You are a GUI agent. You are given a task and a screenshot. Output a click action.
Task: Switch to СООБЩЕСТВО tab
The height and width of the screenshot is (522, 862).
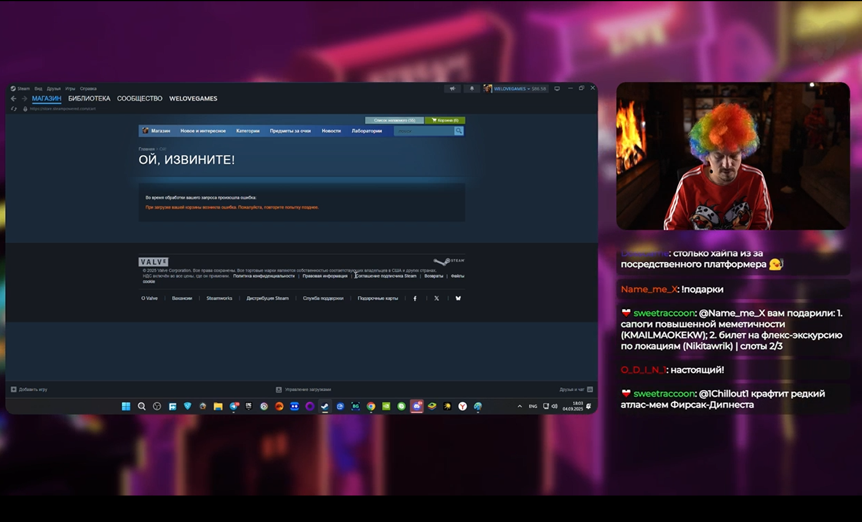[140, 99]
